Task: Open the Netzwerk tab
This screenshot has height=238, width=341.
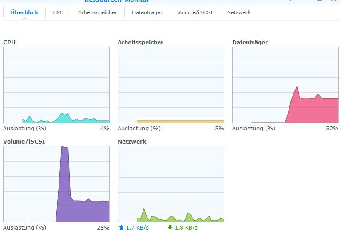Action: (x=239, y=12)
